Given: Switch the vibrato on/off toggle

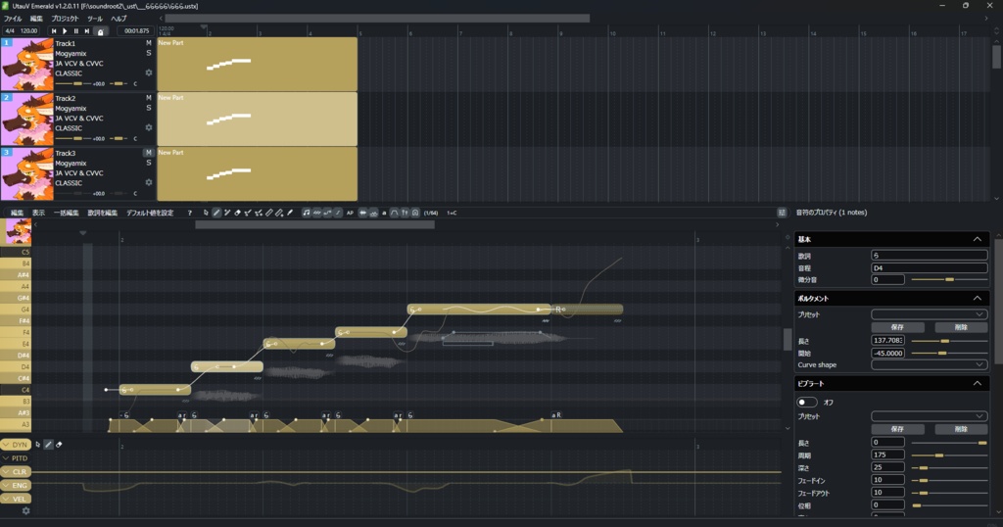Looking at the screenshot, I should [x=807, y=403].
